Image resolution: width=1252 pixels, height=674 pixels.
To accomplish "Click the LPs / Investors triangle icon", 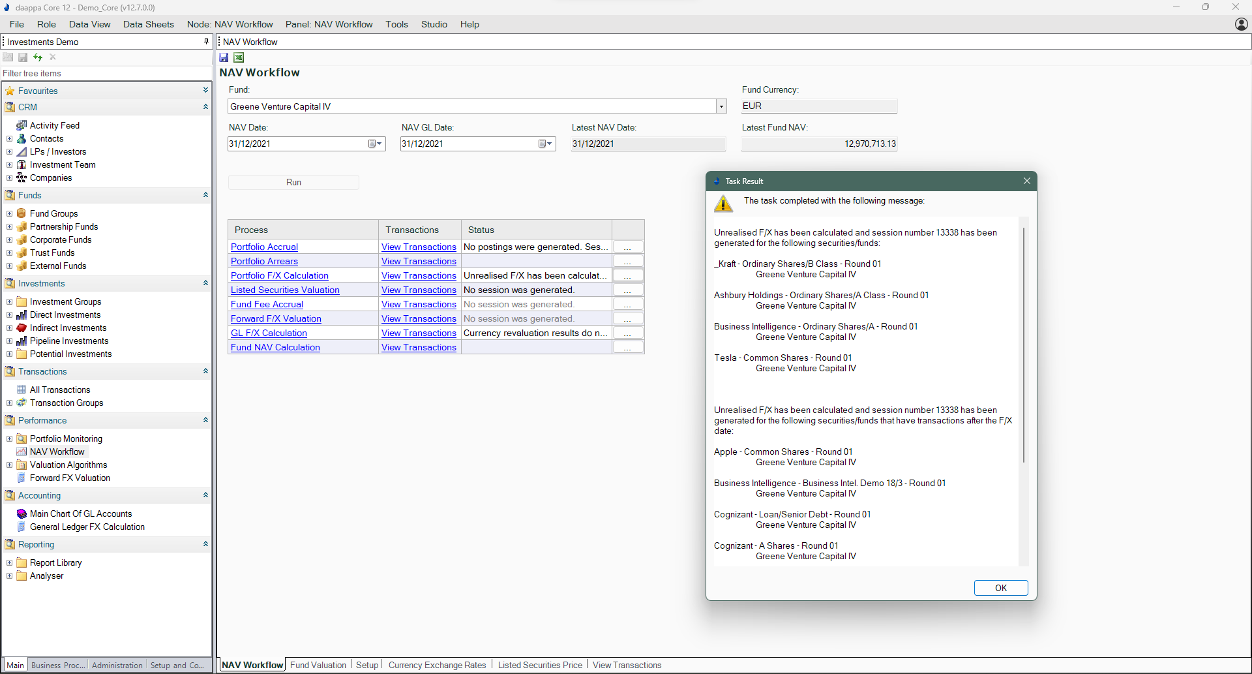I will click(x=22, y=151).
